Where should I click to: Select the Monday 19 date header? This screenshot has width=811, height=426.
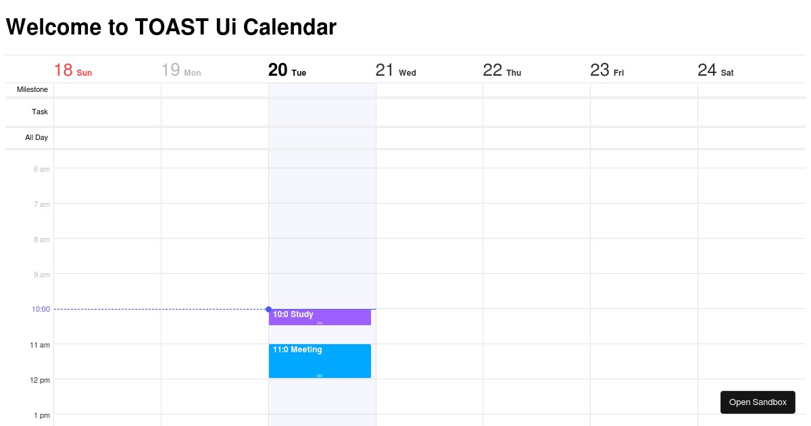pyautogui.click(x=181, y=70)
